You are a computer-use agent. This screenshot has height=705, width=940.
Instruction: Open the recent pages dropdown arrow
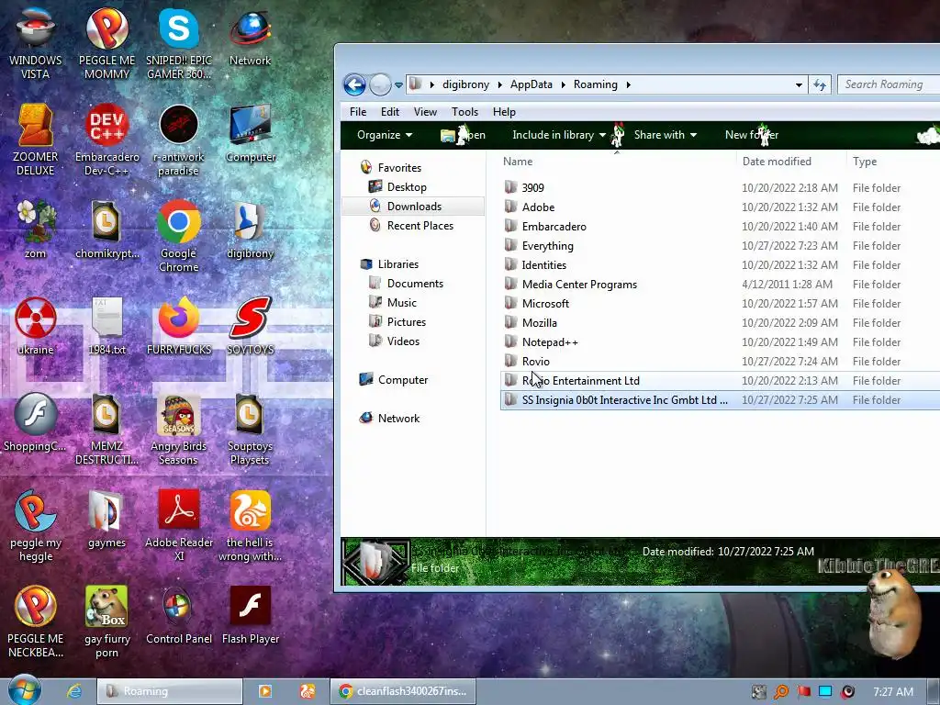(x=398, y=85)
